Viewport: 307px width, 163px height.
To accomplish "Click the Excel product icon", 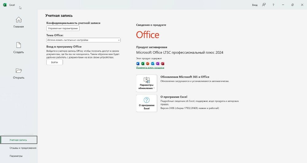I will [143, 64].
